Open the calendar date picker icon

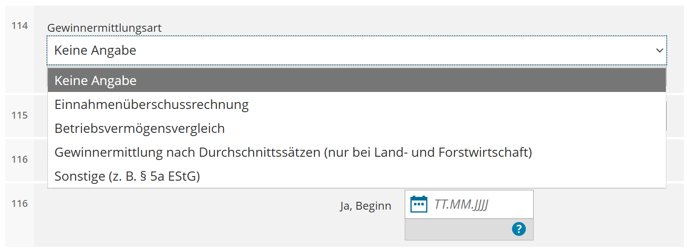(x=419, y=204)
